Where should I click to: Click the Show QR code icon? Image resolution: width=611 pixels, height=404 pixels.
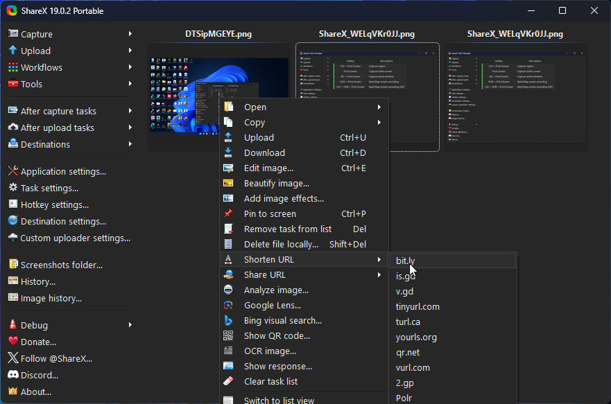228,336
